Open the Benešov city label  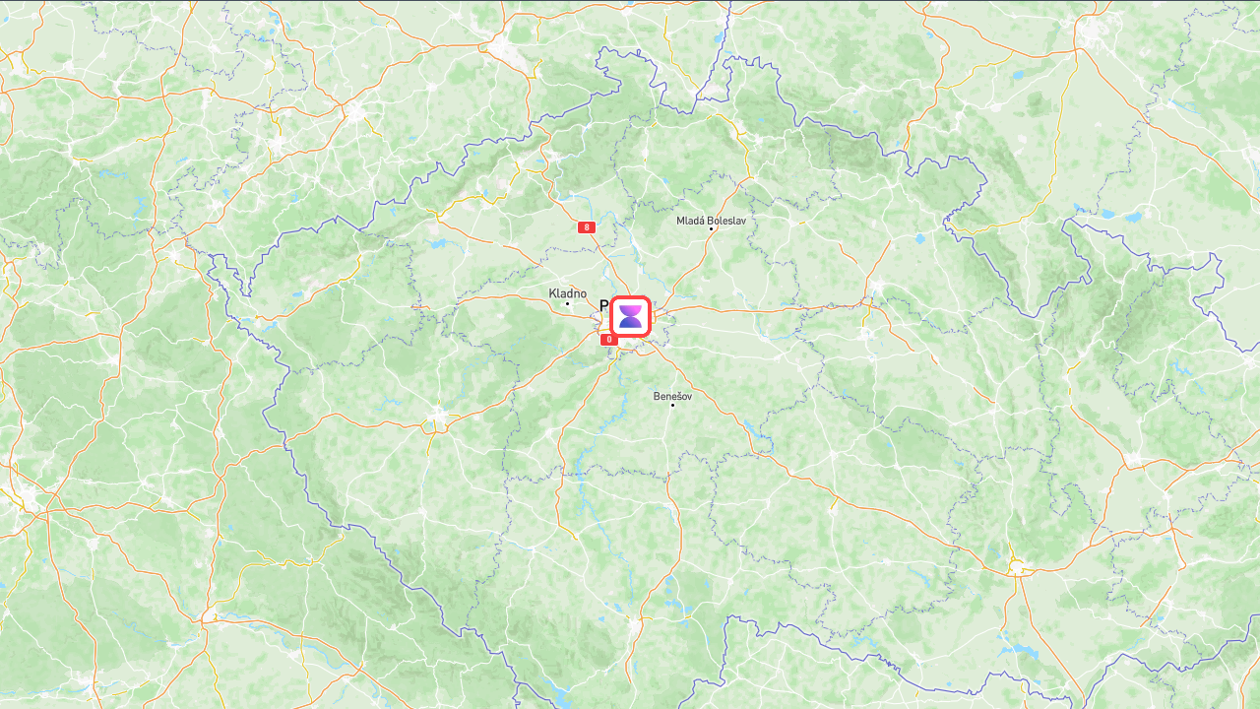[x=672, y=396]
